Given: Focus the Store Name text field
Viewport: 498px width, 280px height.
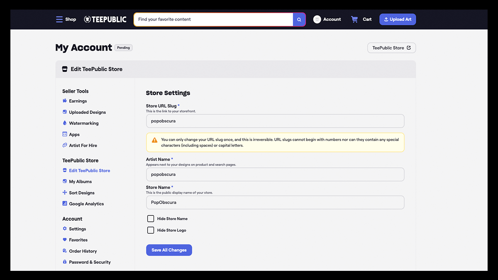Looking at the screenshot, I should 275,202.
